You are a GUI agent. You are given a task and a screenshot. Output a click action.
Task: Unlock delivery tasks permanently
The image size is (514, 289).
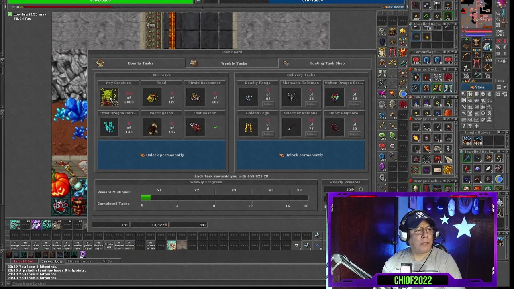(x=301, y=155)
